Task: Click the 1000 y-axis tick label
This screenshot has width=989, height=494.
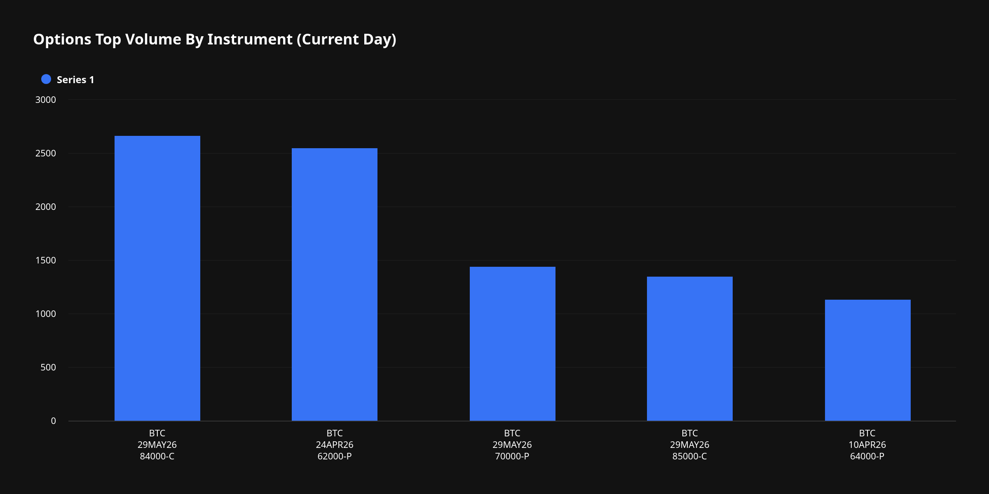Action: 45,314
